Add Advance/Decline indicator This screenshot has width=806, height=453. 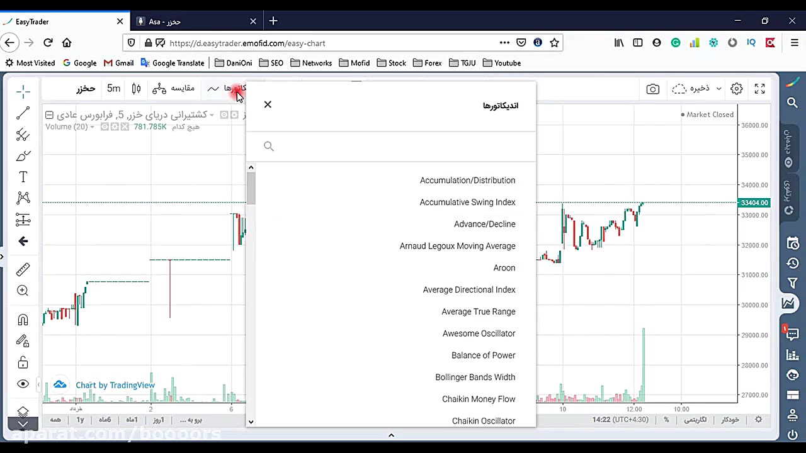484,225
